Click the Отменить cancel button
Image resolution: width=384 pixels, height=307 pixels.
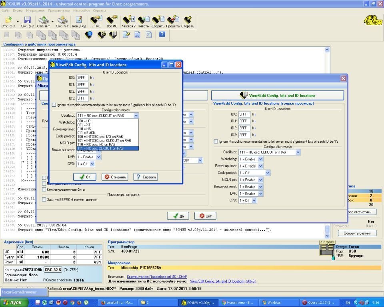click(x=115, y=177)
